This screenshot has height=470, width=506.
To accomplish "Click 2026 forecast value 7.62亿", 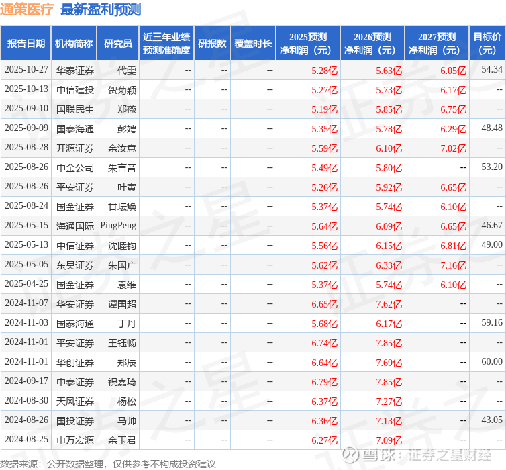I will (x=389, y=304).
